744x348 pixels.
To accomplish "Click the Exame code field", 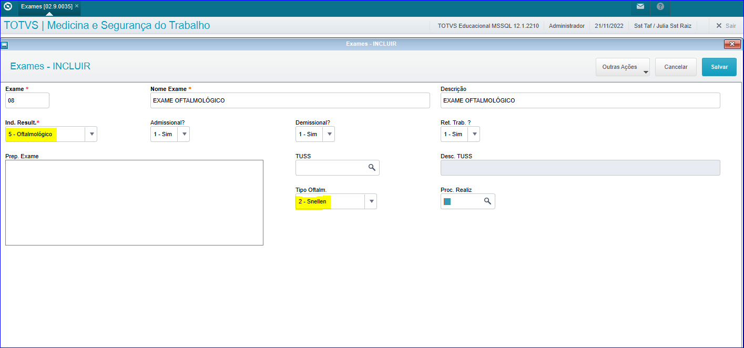I will pyautogui.click(x=27, y=100).
